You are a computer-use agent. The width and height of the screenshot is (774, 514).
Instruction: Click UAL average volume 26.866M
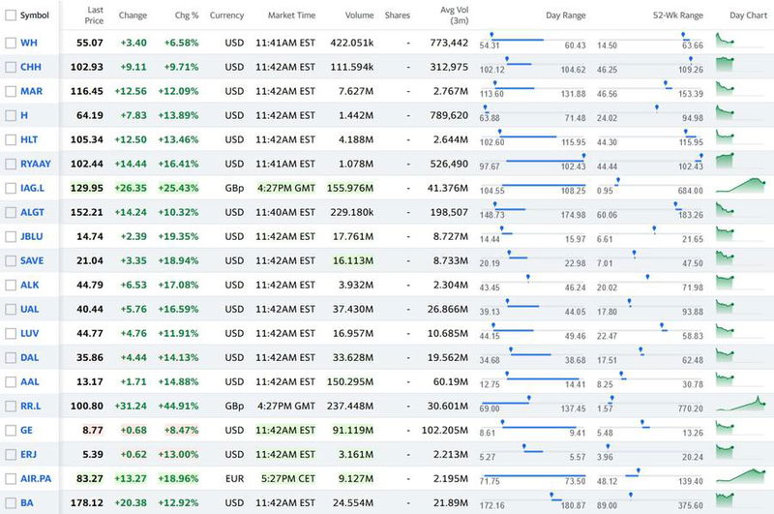click(x=448, y=309)
